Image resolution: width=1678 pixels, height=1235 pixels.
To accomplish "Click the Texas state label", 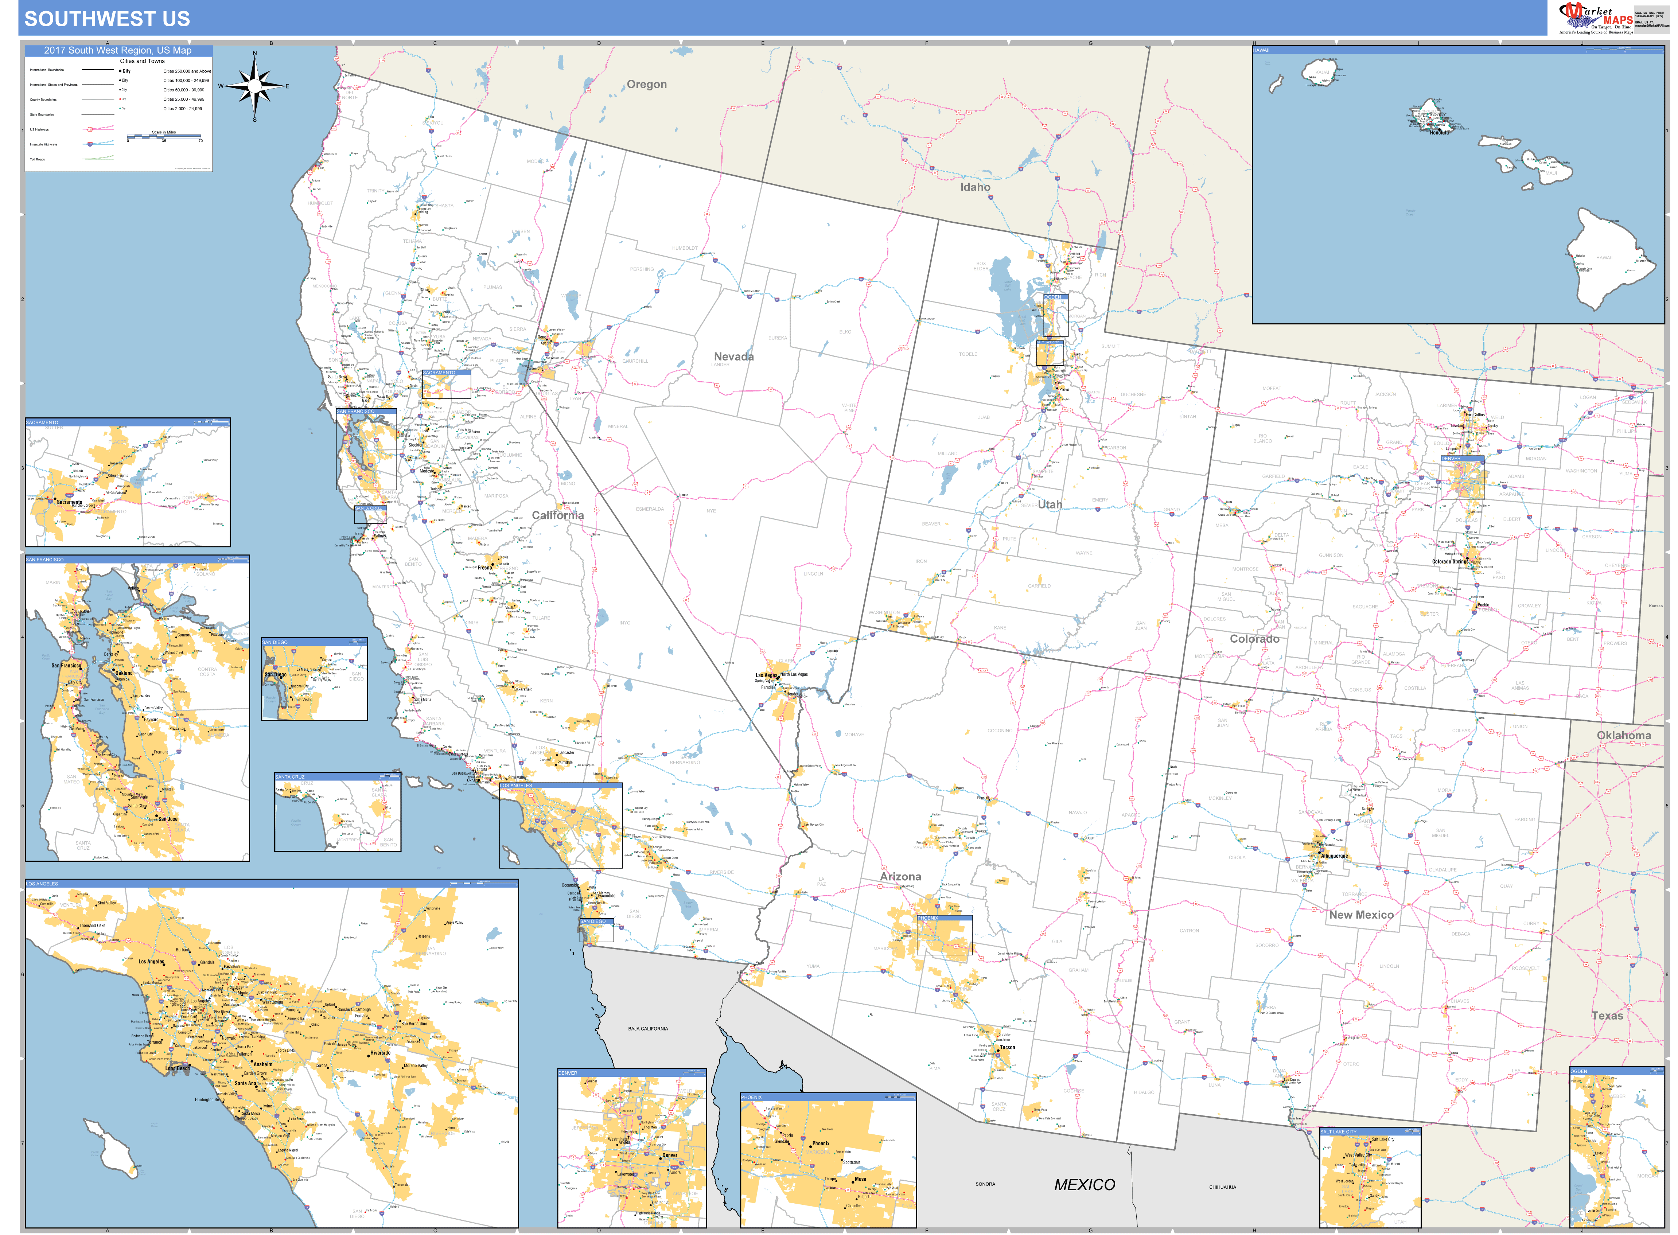I will click(1606, 1015).
